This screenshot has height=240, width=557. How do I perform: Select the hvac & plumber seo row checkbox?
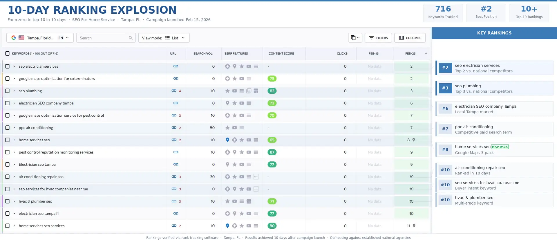point(7,201)
